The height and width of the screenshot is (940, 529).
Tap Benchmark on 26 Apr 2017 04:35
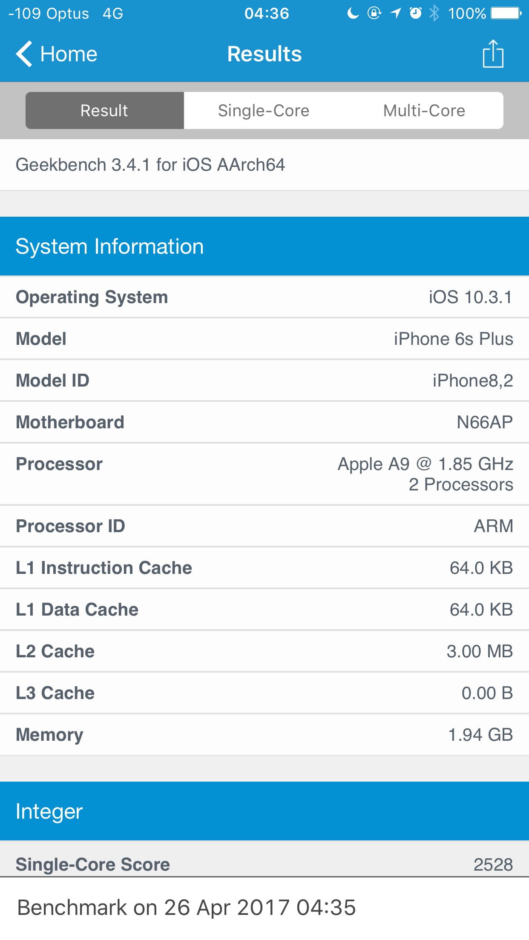click(187, 907)
